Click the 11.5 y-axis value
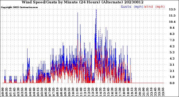179x97 pixels. point(172,16)
